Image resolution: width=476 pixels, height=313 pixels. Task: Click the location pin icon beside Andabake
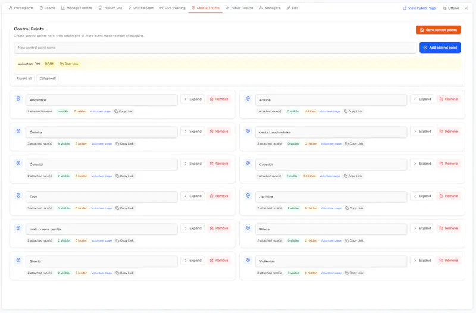tap(18, 99)
